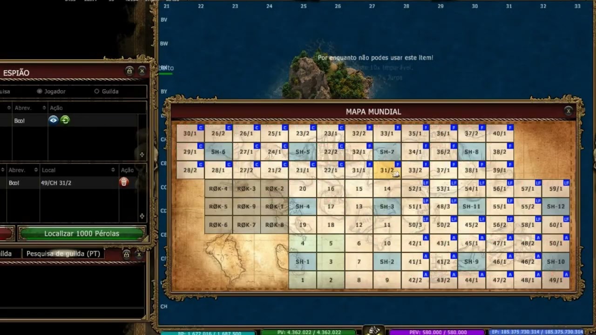Click the blue EP bar
Image resolution: width=596 pixels, height=335 pixels.
click(x=537, y=332)
